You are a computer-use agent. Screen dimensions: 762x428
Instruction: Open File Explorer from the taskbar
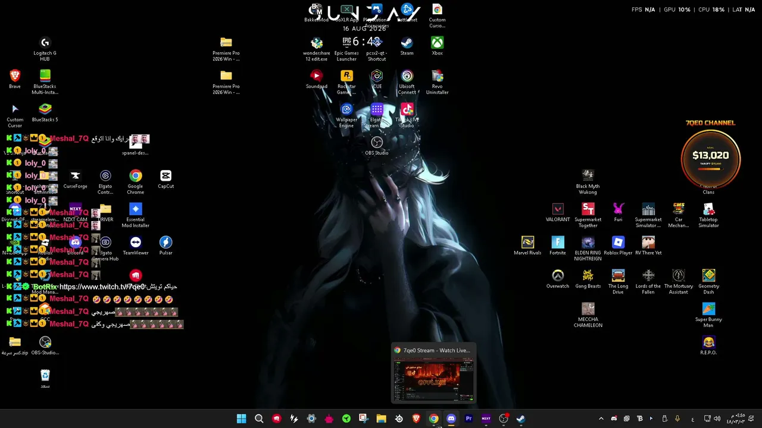coord(381,418)
